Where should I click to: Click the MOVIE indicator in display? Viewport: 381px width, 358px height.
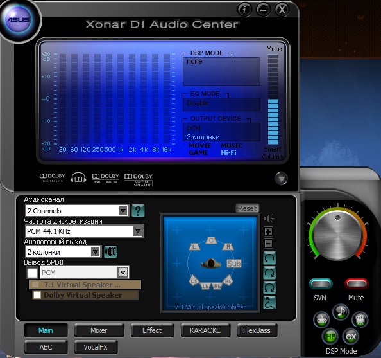click(x=199, y=146)
